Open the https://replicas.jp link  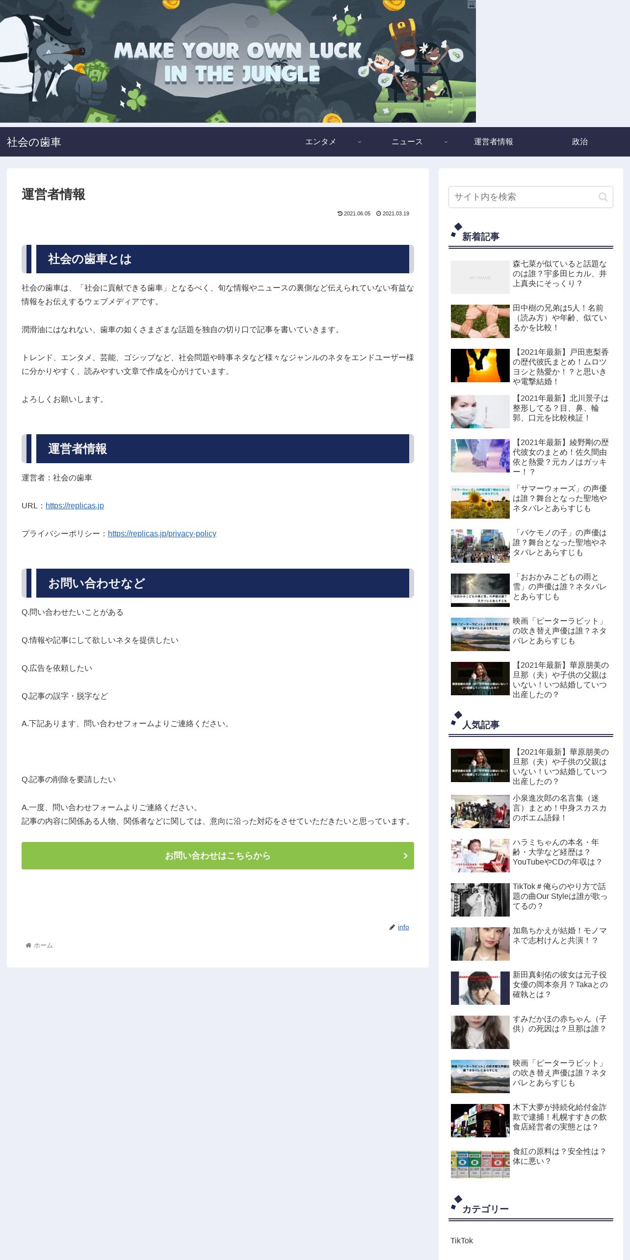click(x=75, y=505)
